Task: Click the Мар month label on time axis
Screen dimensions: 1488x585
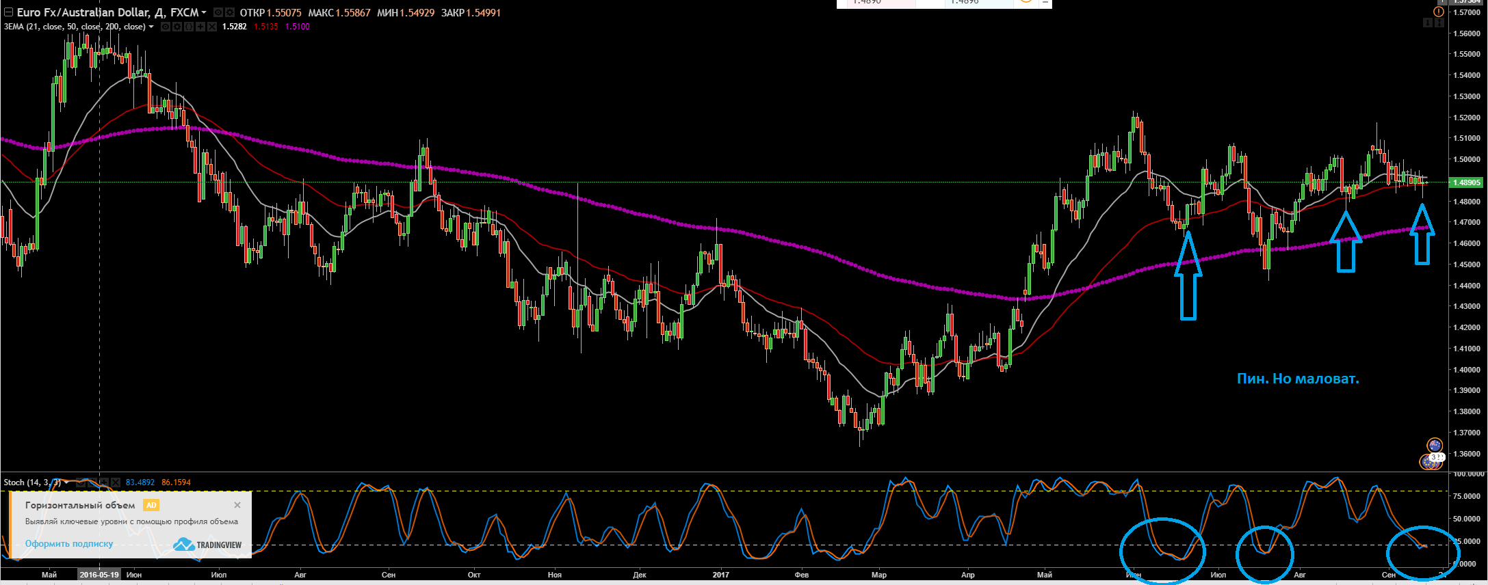Action: point(879,575)
